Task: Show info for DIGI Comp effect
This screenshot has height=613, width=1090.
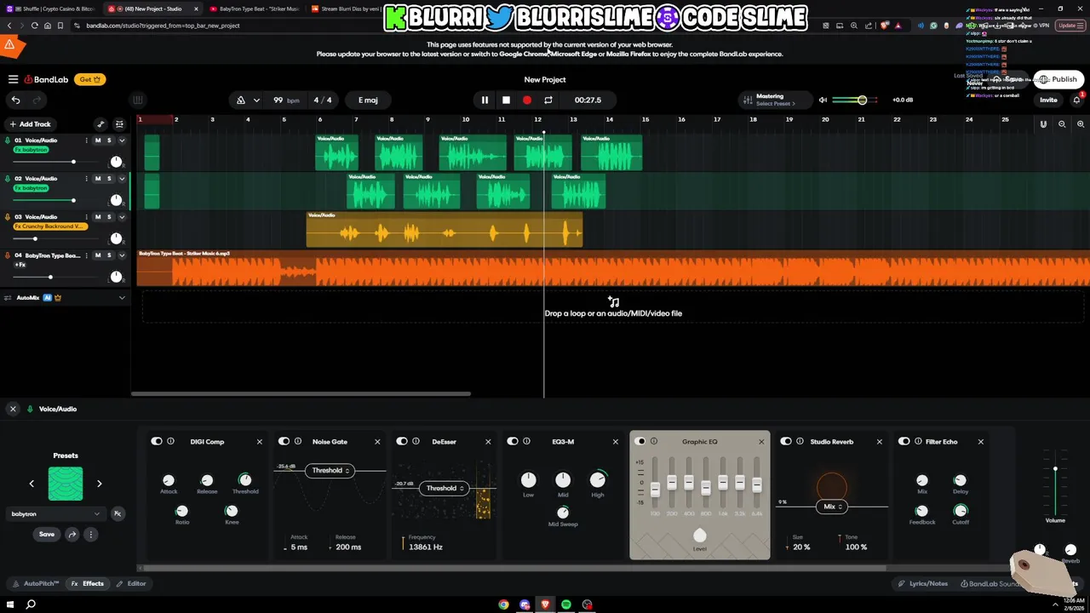Action: pos(170,441)
